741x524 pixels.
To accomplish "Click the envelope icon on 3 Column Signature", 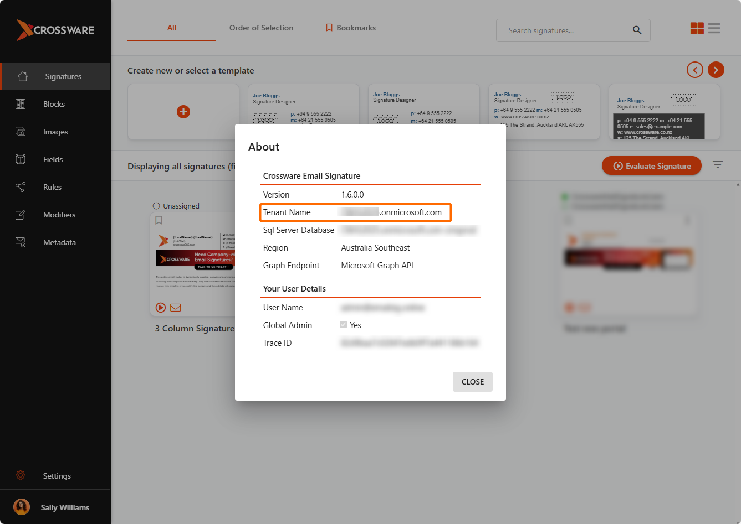I will (176, 308).
